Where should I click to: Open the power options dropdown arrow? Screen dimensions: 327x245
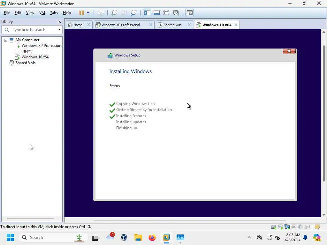pos(88,13)
